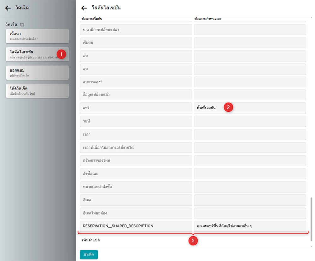Click custom text field for หมายเลขคำสั่งซื้อ

250,187
